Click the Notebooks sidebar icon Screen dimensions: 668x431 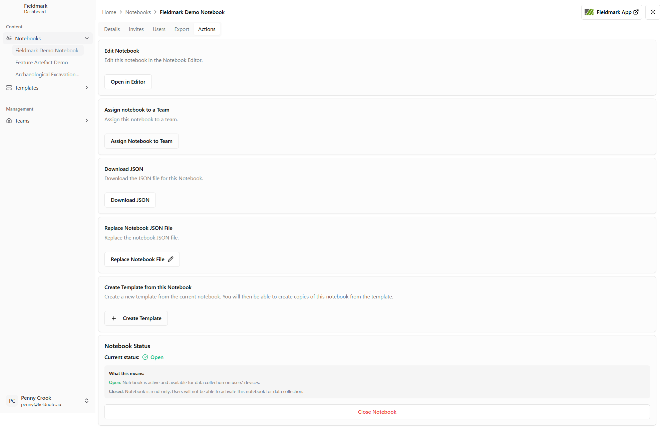(9, 38)
